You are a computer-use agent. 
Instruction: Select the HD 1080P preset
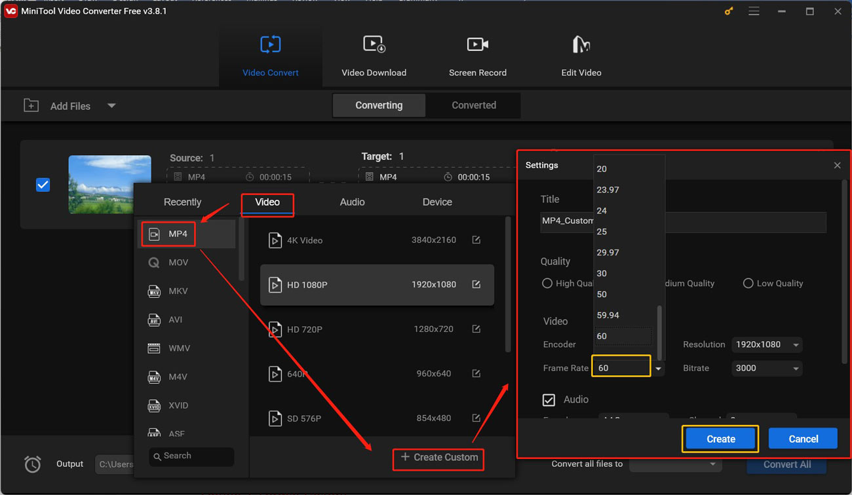tap(377, 285)
